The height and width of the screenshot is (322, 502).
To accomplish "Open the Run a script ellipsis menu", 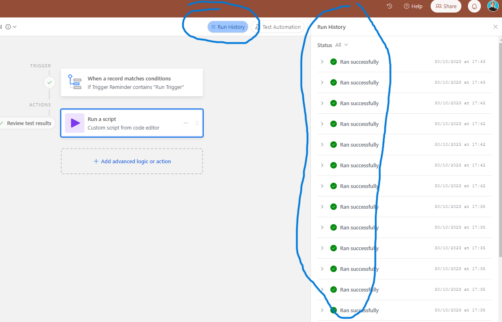I will (186, 123).
